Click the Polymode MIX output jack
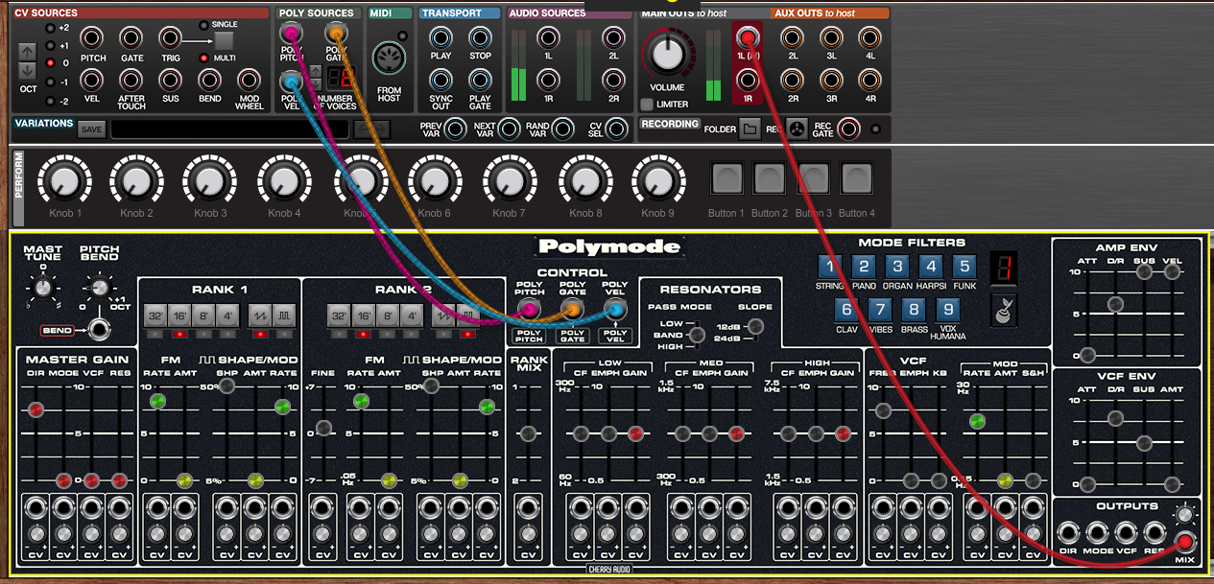Screen dimensions: 1214x584 pyautogui.click(x=1185, y=541)
